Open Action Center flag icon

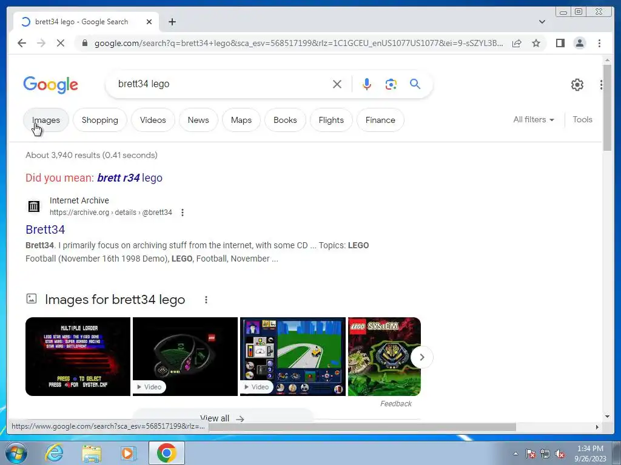point(531,453)
